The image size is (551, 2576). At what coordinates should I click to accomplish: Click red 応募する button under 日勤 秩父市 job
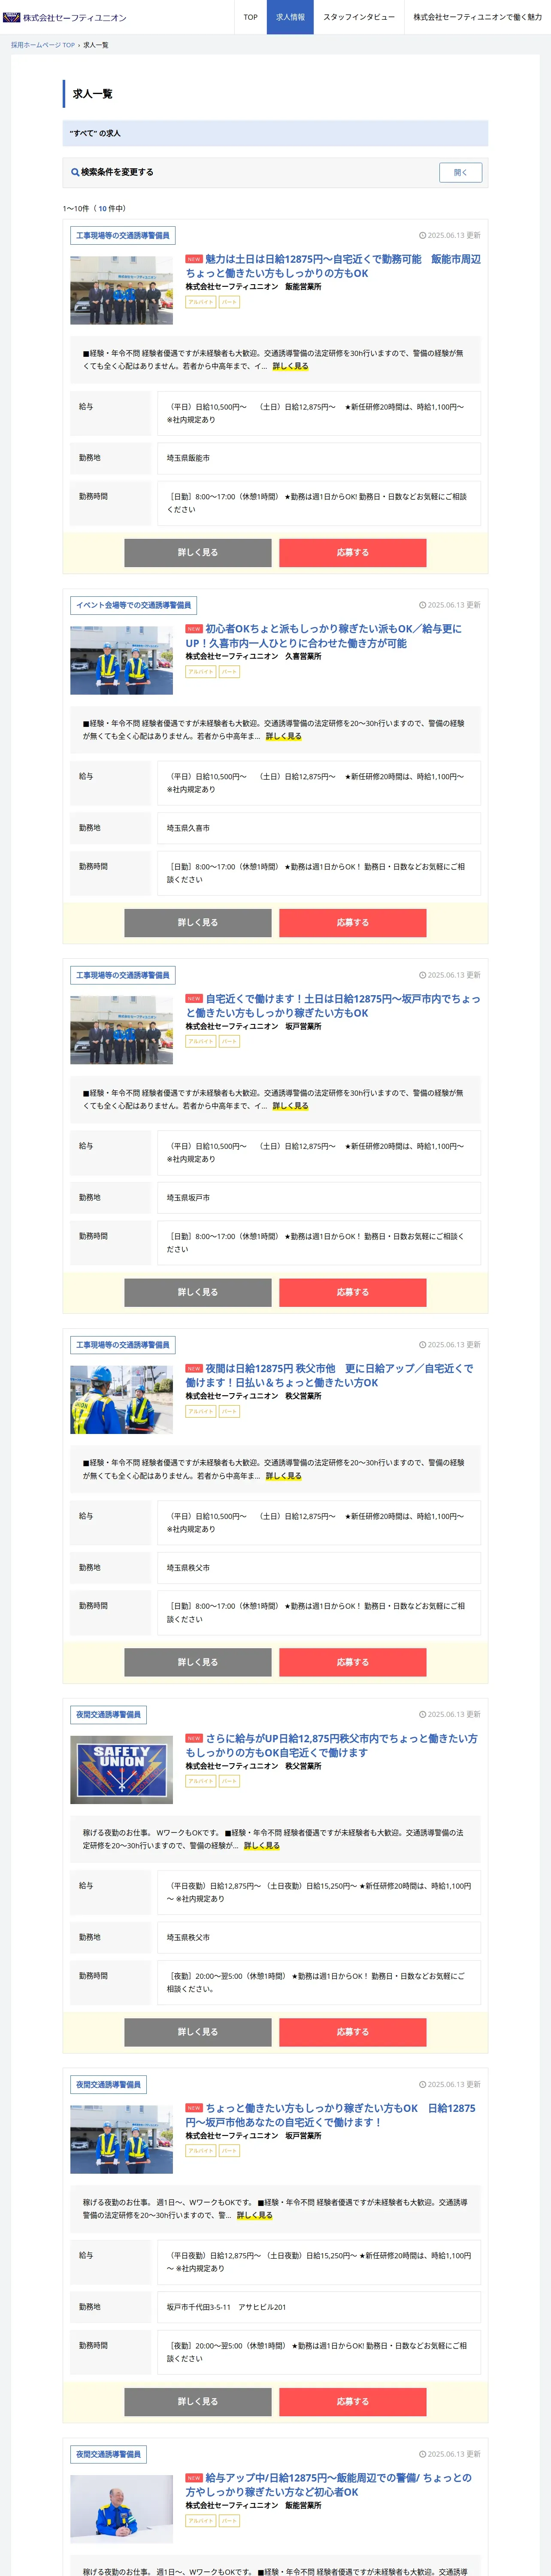click(x=353, y=1662)
